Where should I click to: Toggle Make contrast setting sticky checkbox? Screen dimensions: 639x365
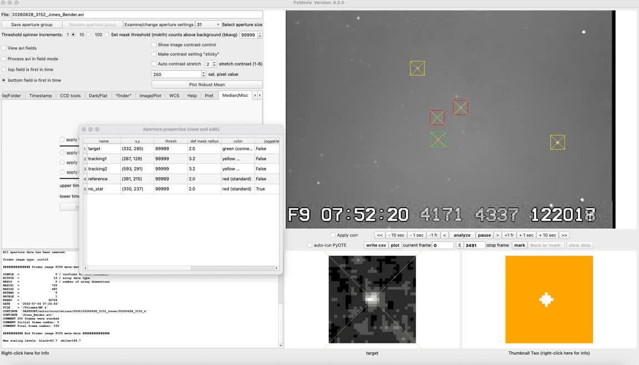pos(154,54)
